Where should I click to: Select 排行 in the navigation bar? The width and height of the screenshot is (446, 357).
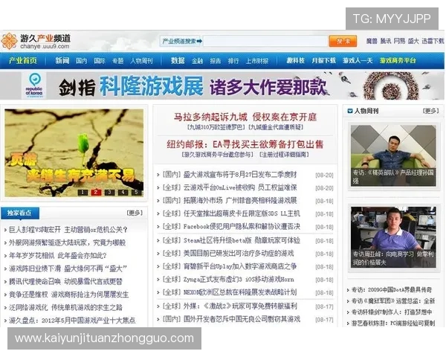pos(233,61)
